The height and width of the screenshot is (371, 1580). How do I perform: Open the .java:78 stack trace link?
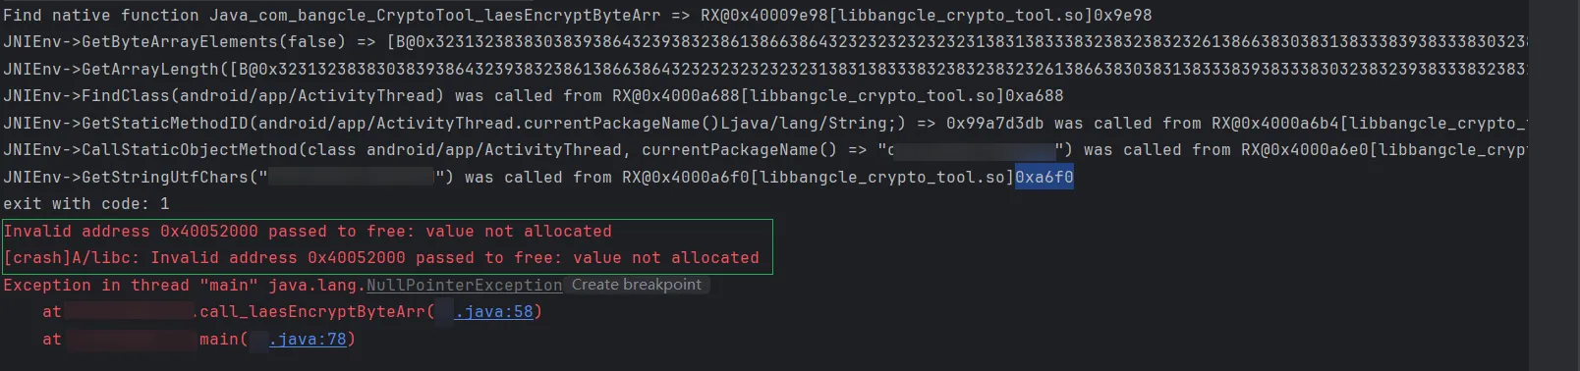pos(308,340)
